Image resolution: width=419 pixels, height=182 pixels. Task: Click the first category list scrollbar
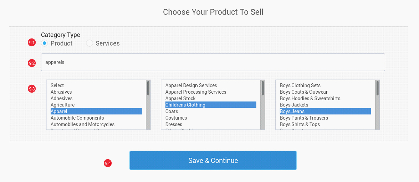point(148,105)
